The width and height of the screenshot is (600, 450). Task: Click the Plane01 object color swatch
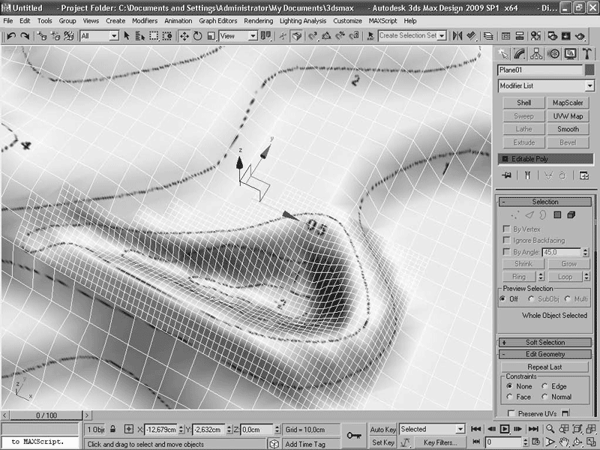coord(589,70)
